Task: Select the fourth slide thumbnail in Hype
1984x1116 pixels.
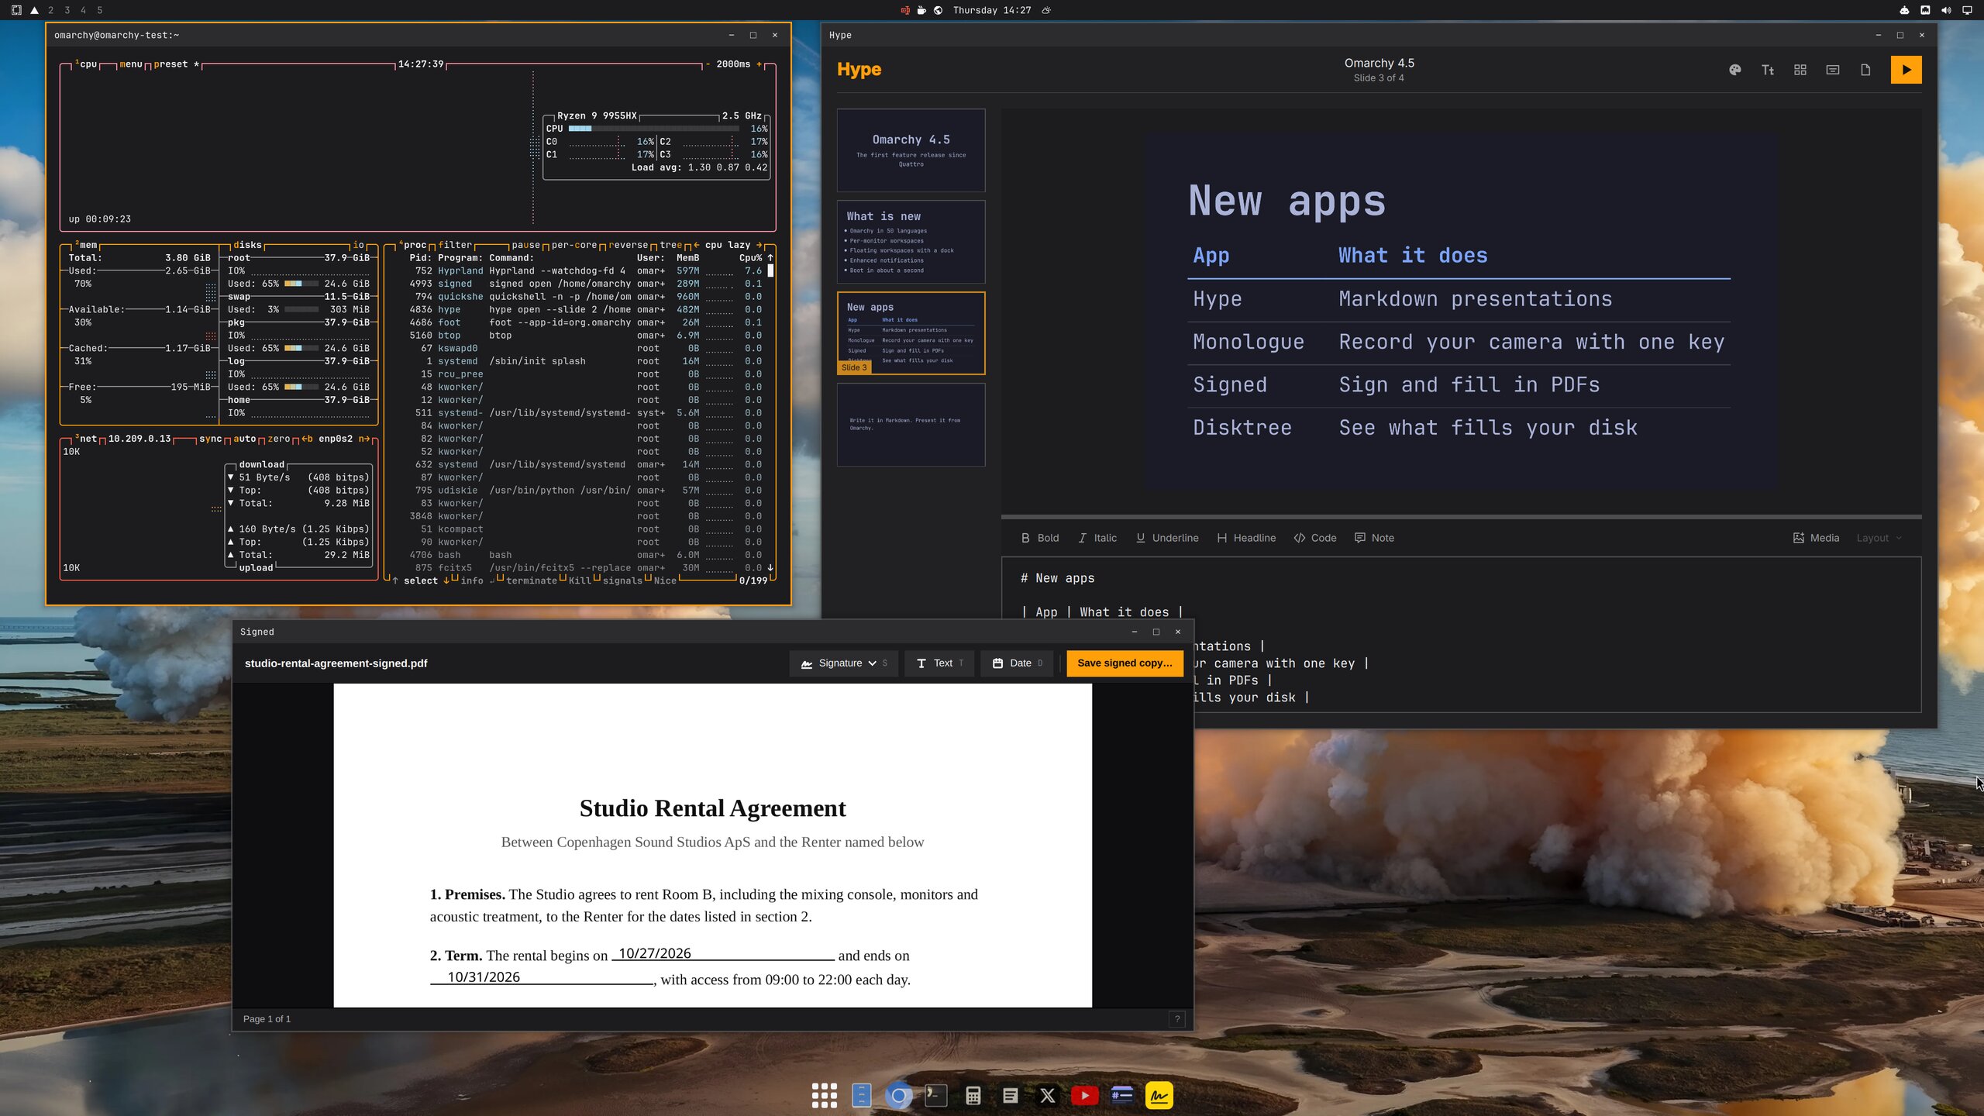Action: coord(911,425)
